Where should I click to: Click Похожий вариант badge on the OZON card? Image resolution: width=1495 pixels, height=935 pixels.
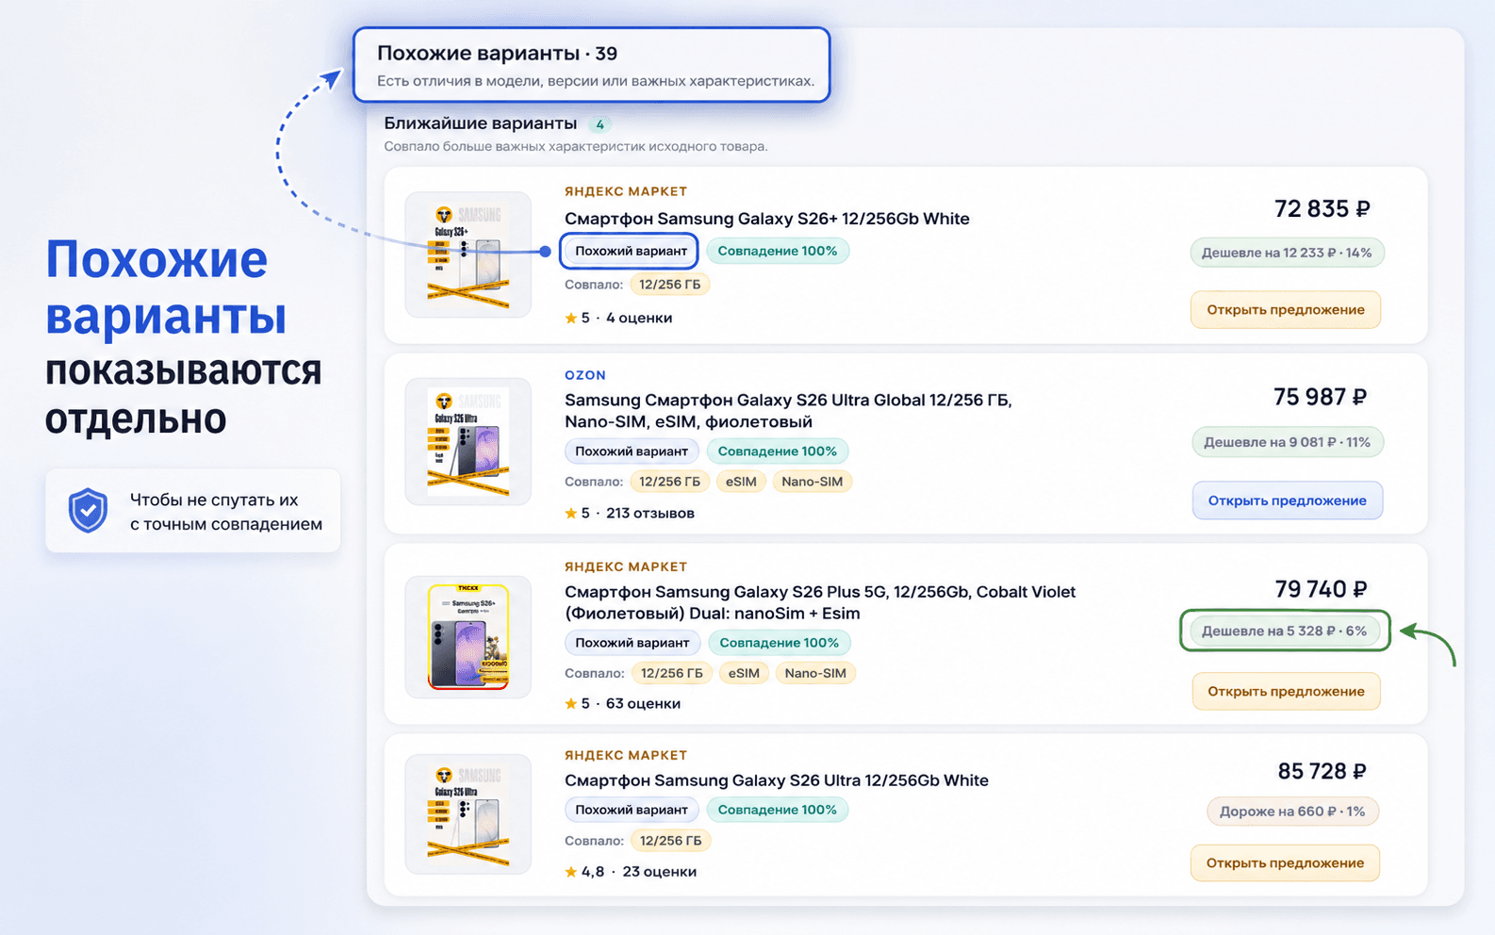[x=632, y=451]
